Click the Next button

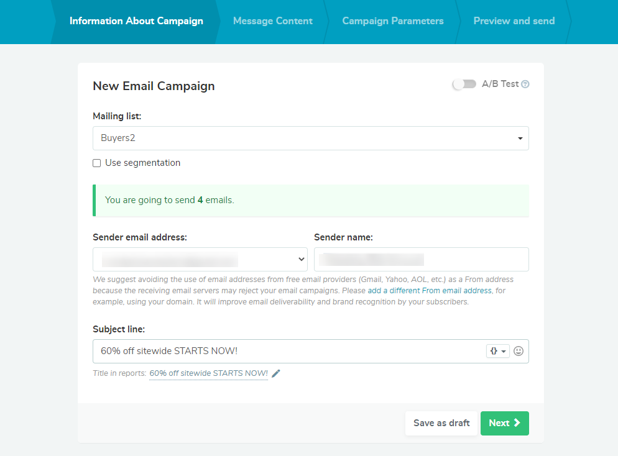click(x=504, y=423)
